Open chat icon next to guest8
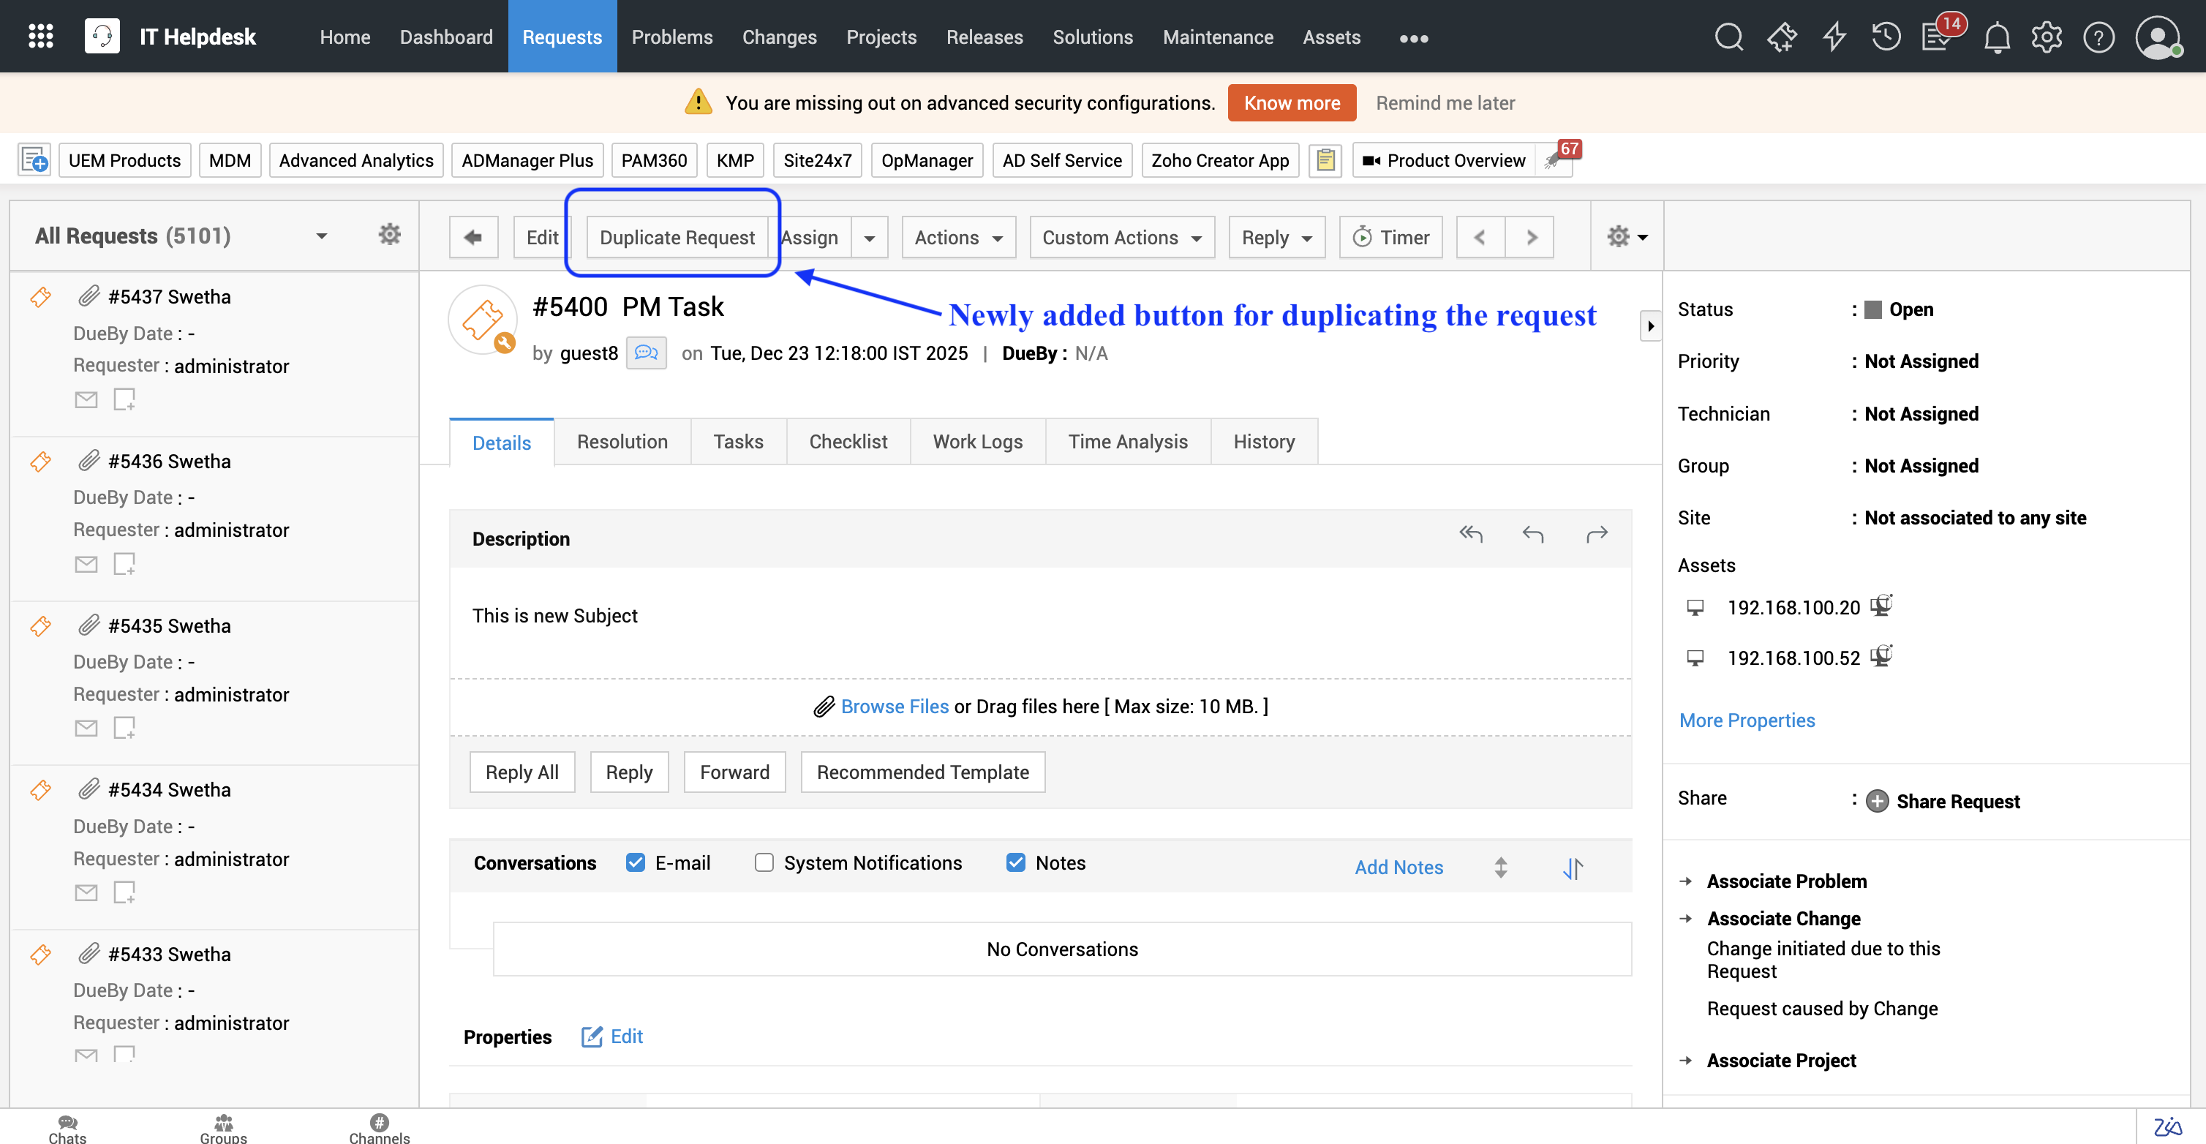The height and width of the screenshot is (1144, 2206). coord(646,353)
